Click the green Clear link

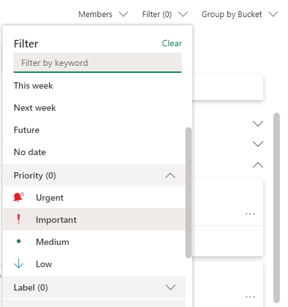172,43
